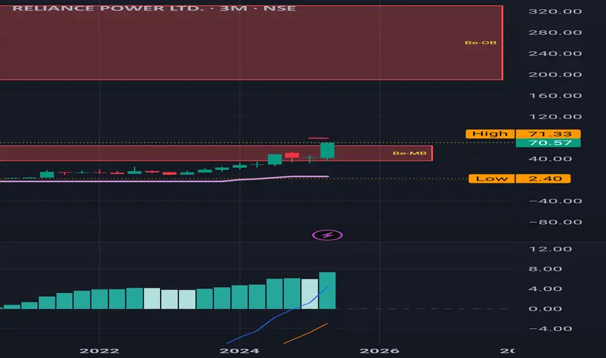Click the tallest green histogram bar
606x358 pixels.
pos(327,291)
